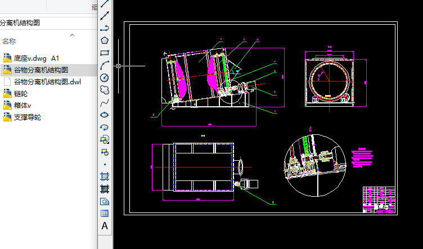Click the title block in the drawing
The height and width of the screenshot is (249, 423).
(379, 200)
